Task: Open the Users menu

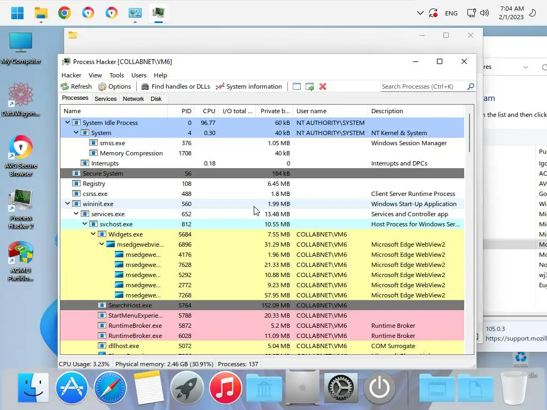Action: (139, 75)
